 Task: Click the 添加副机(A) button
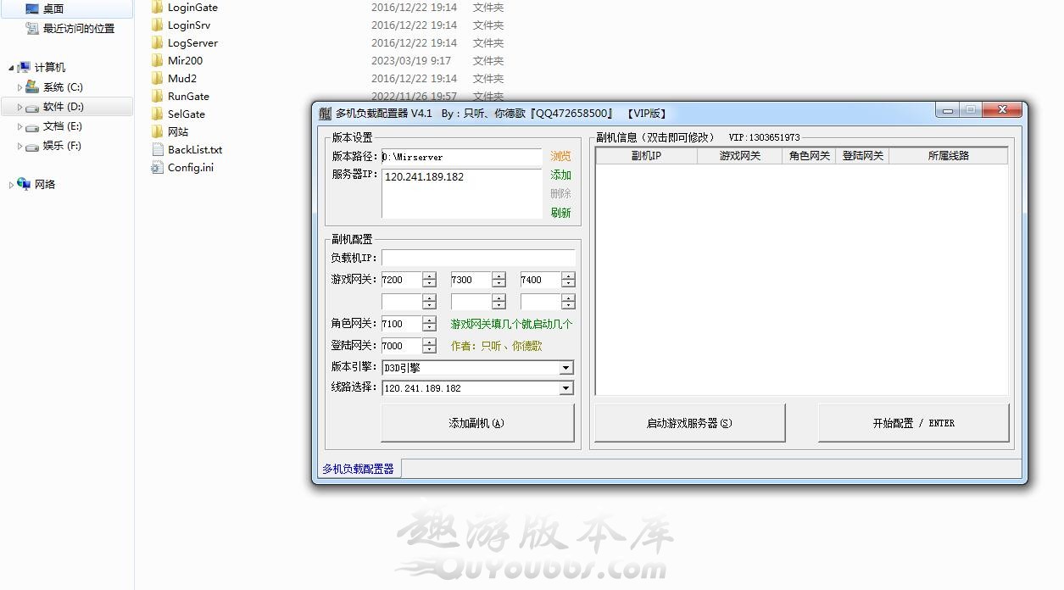tap(476, 423)
